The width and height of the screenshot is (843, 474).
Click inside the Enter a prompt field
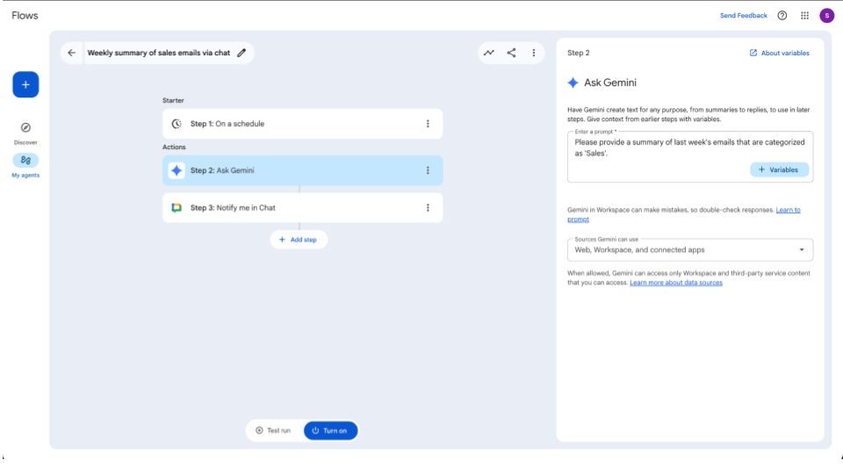659,147
